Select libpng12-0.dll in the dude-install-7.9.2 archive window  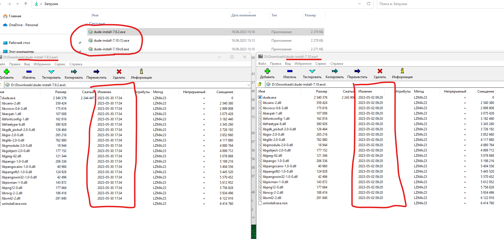click(x=12, y=188)
